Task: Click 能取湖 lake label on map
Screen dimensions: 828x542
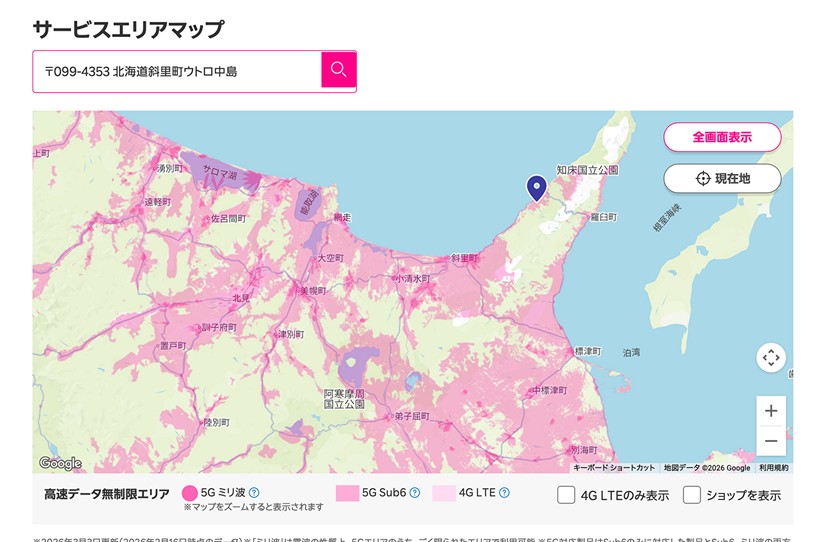Action: tap(310, 203)
